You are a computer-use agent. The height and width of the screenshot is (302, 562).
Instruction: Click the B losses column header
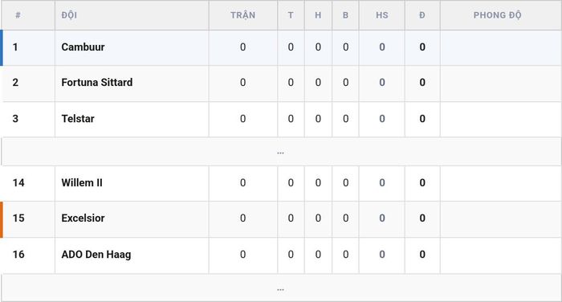345,15
